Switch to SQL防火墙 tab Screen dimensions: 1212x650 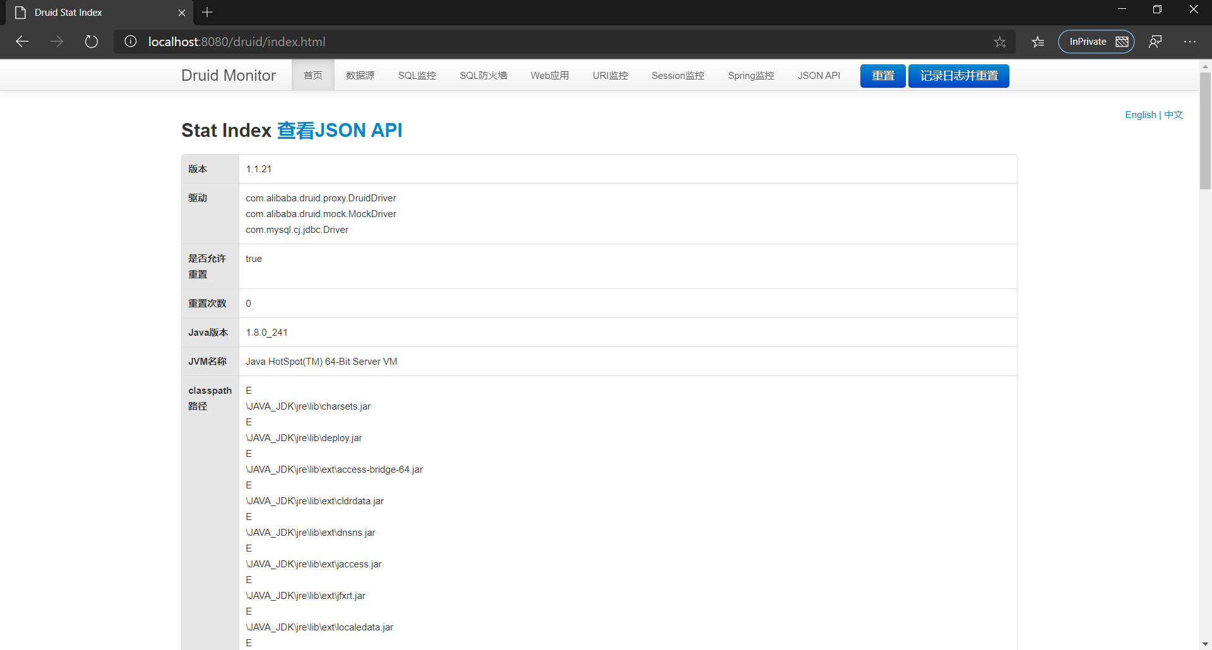(484, 75)
